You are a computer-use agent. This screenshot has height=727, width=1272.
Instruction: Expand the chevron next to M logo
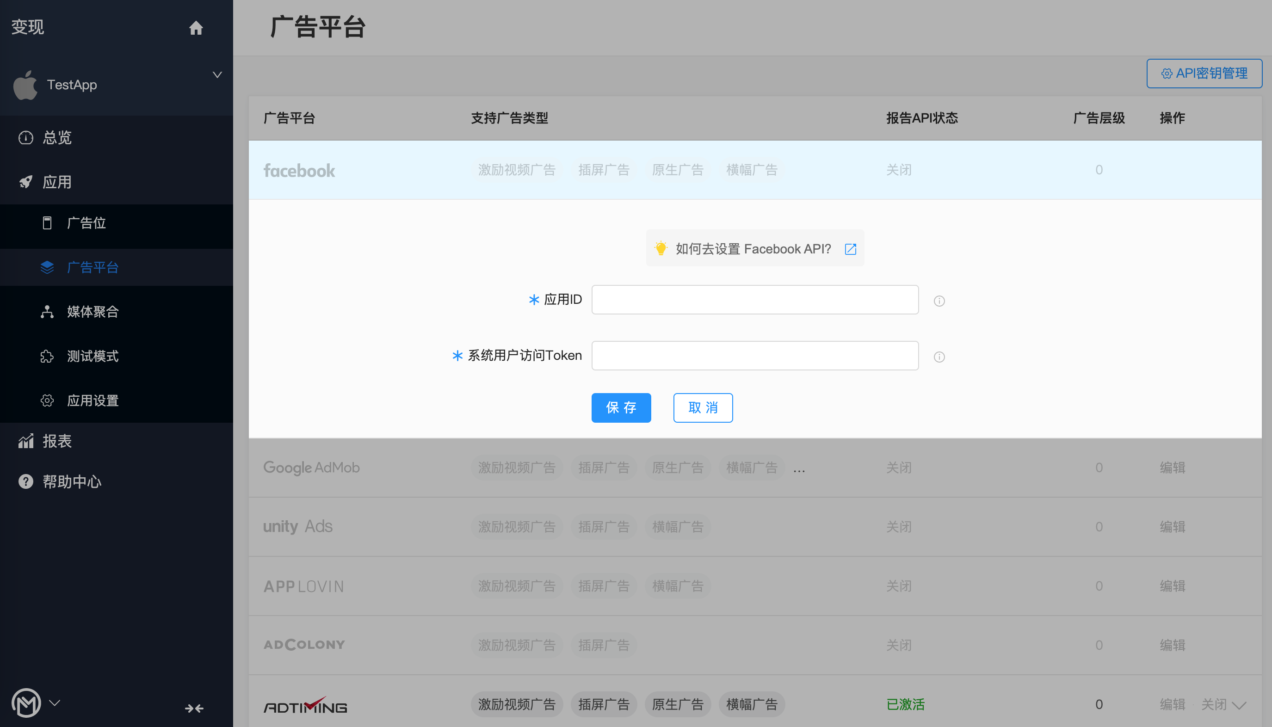(x=55, y=702)
